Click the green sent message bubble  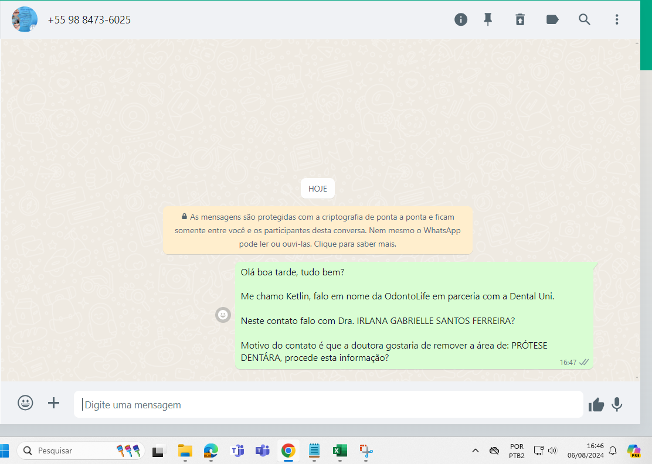414,315
